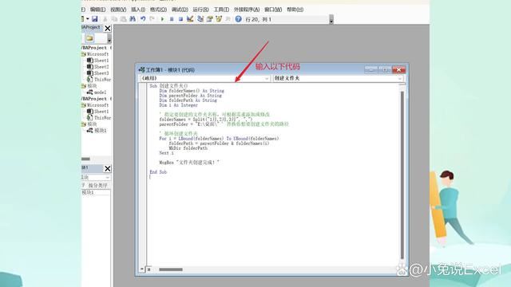Open the Project Explorer toolbar icon
Screen dimensions: 511x287
click(200, 19)
